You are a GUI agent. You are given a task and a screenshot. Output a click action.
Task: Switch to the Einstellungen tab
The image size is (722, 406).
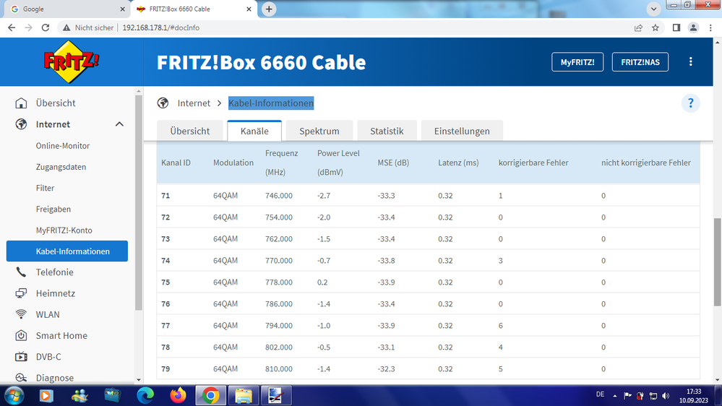coord(462,131)
